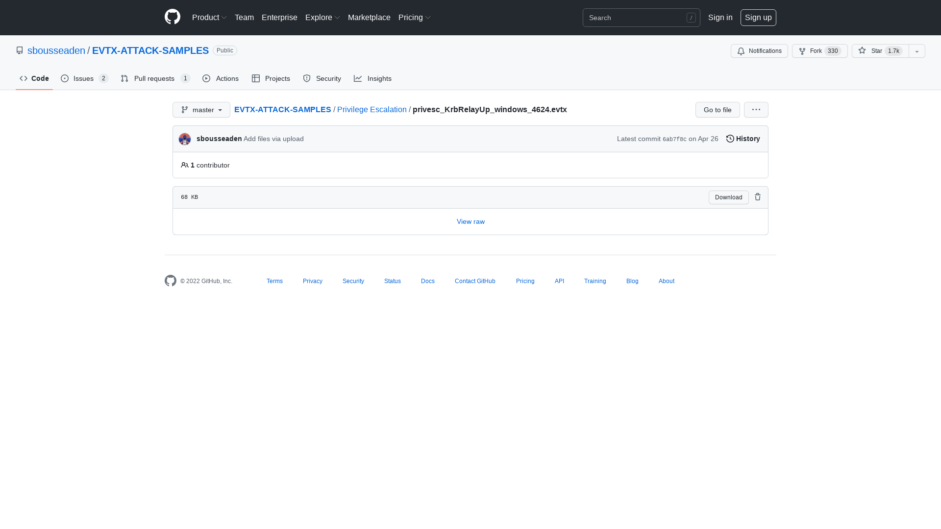Open the footer Pricing link
Screen dimensions: 941x529
click(x=525, y=281)
